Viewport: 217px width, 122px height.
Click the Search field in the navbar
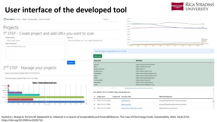click(x=110, y=19)
